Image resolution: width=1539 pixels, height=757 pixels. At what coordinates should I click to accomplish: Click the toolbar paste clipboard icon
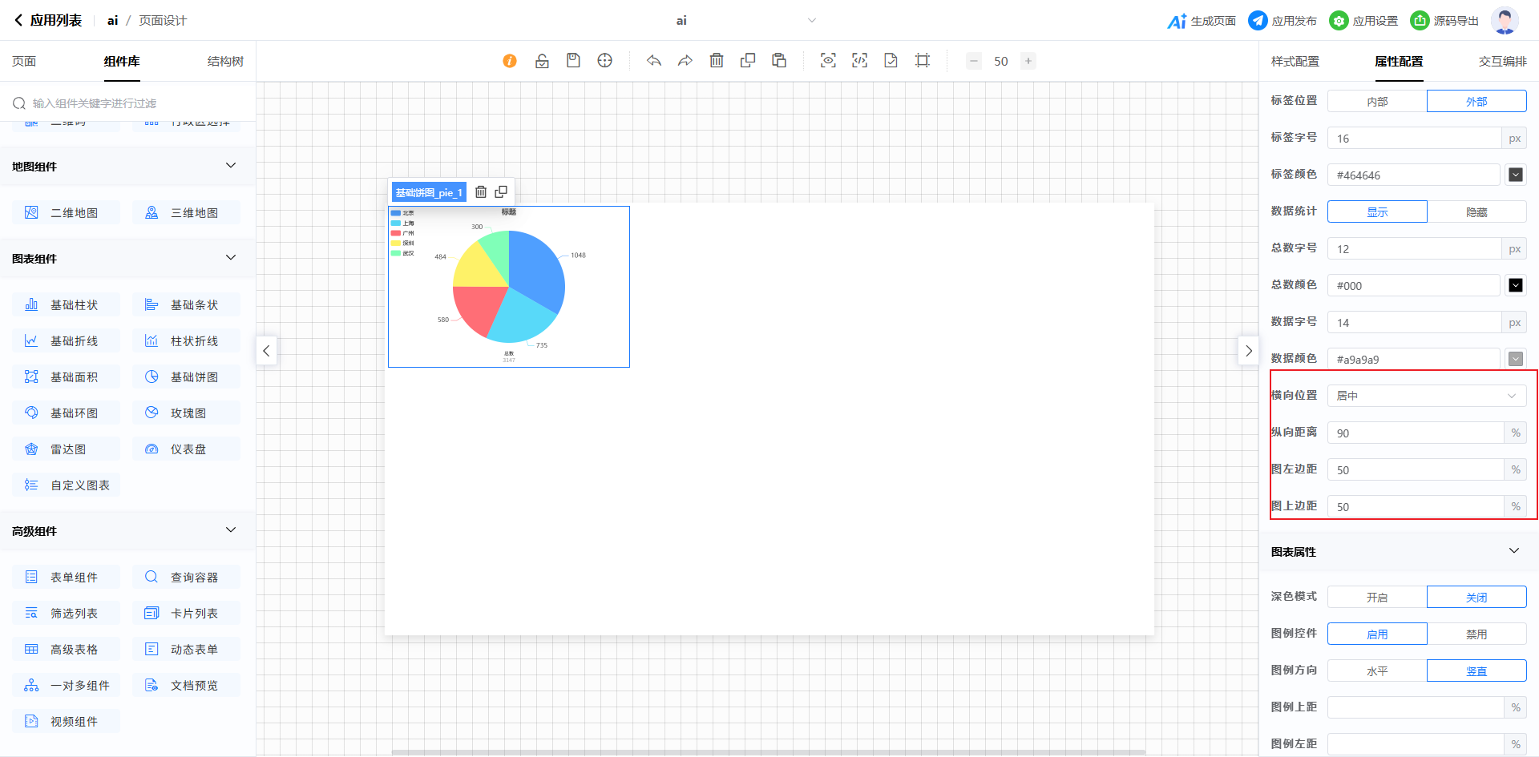click(x=779, y=61)
